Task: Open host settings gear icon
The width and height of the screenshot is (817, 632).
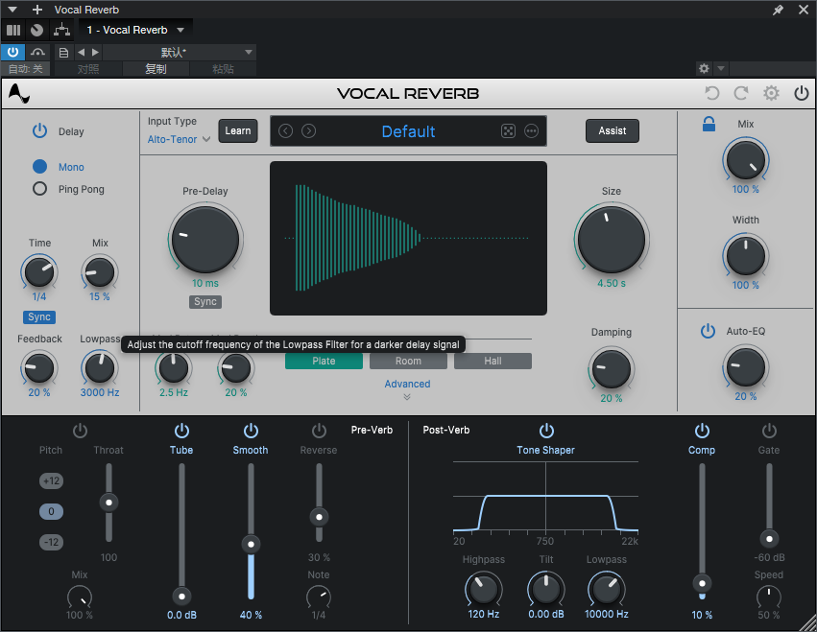Action: pyautogui.click(x=704, y=69)
